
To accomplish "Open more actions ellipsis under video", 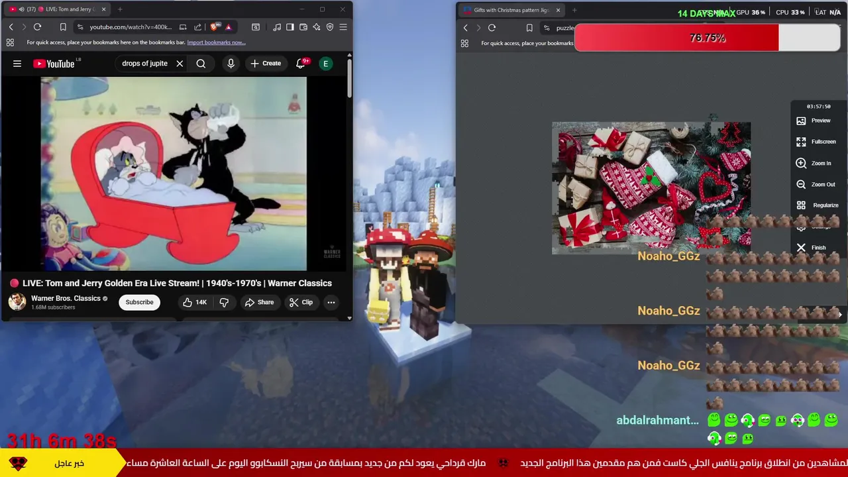I will [x=331, y=302].
